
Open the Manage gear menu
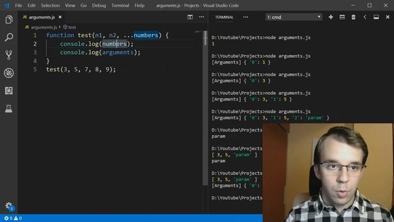[9, 206]
